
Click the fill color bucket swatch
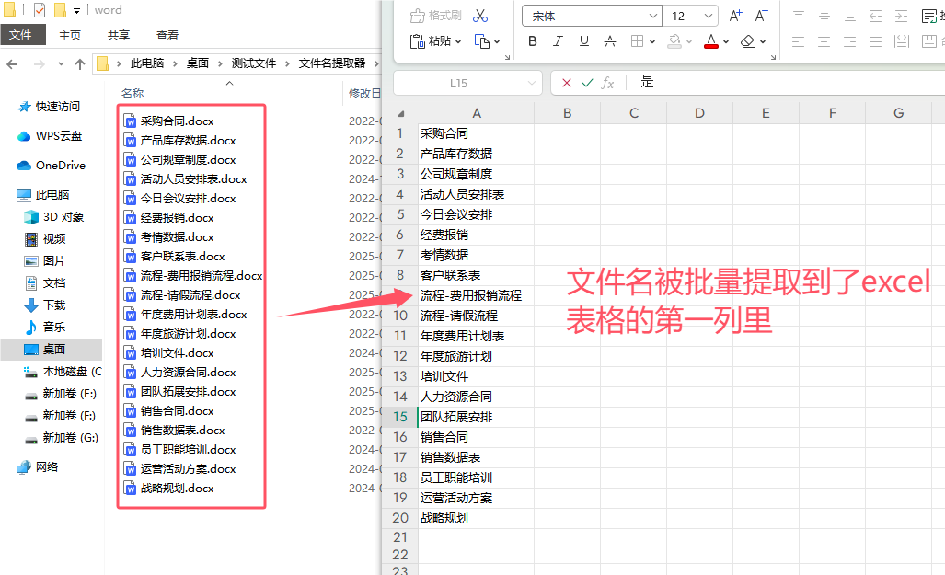(x=674, y=41)
